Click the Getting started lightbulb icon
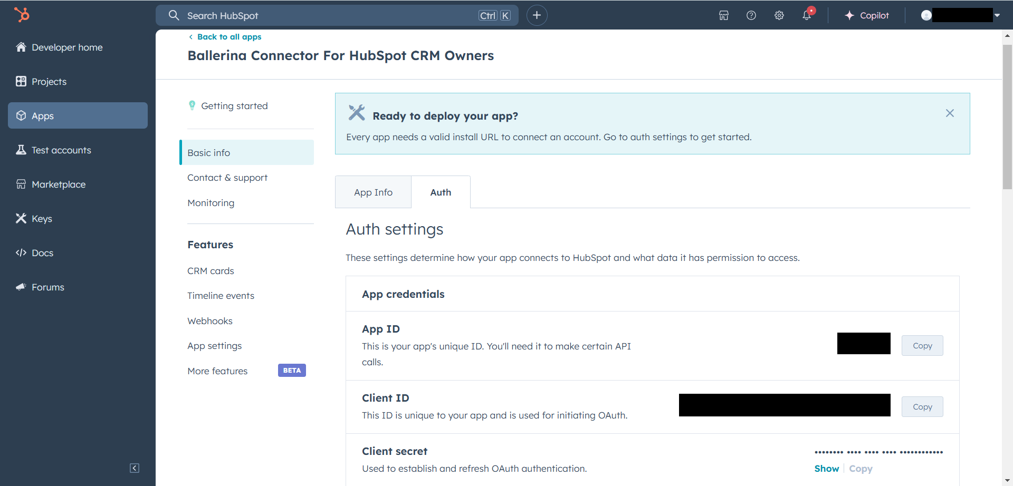Viewport: 1013px width, 486px height. [x=192, y=105]
